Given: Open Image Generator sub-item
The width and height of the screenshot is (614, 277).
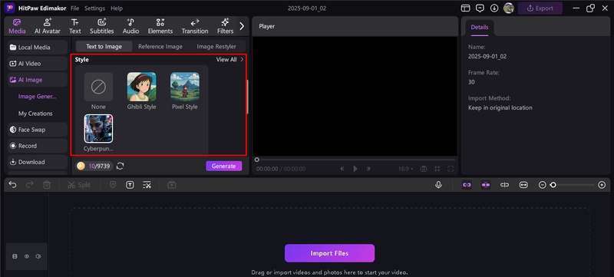Looking at the screenshot, I should [37, 97].
